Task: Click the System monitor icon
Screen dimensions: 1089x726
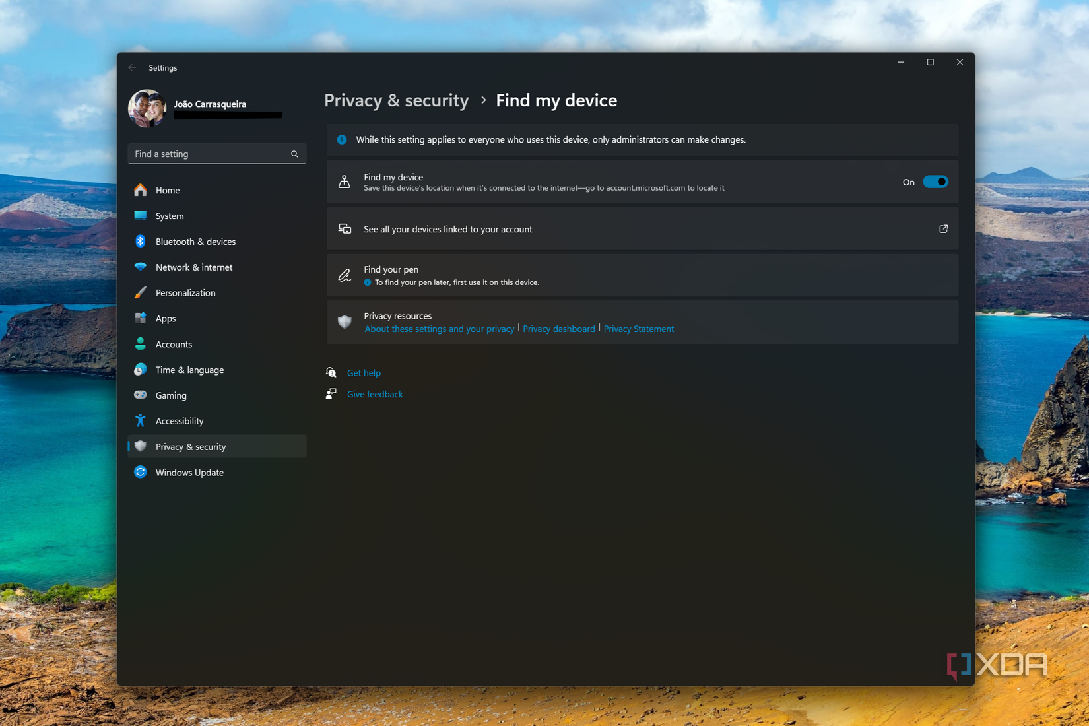Action: pos(141,216)
